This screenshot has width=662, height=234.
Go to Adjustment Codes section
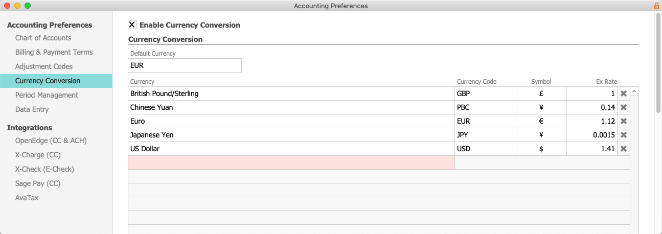(44, 66)
